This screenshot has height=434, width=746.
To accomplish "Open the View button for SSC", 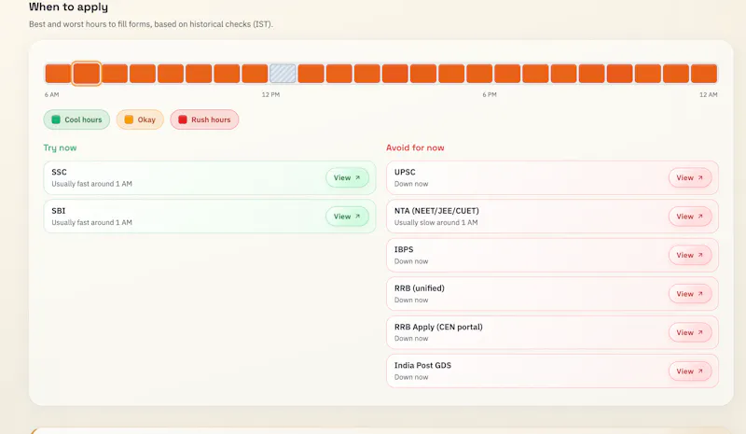I will tap(347, 177).
